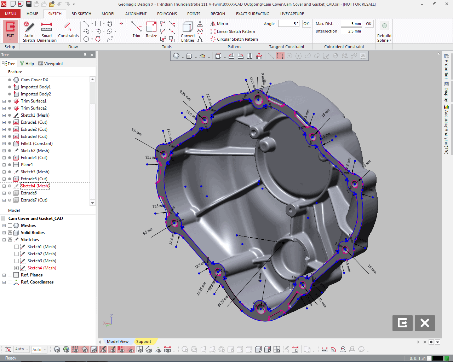Collapse the Sketches group in Model tree
The image size is (453, 362).
[x=4, y=240]
